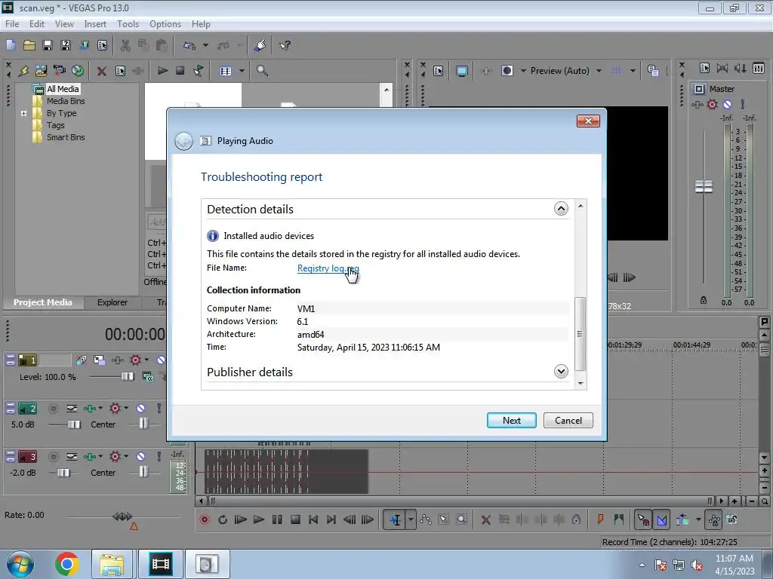Open Project Media Views dropdown arrow
Image resolution: width=773 pixels, height=579 pixels.
pyautogui.click(x=242, y=71)
